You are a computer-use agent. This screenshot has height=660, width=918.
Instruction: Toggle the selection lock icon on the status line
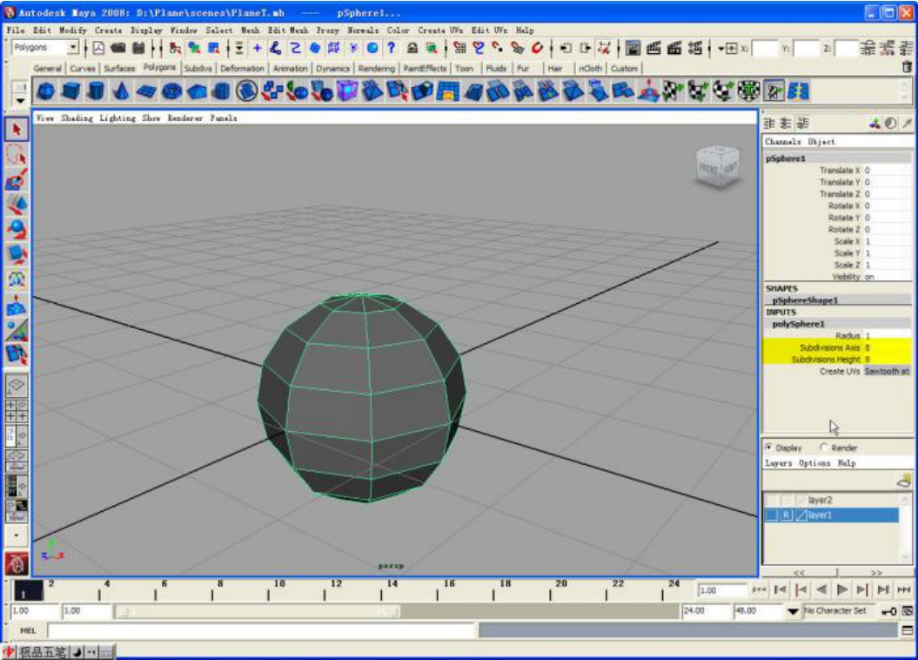pos(412,48)
